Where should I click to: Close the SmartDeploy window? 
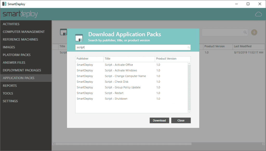tap(260, 4)
